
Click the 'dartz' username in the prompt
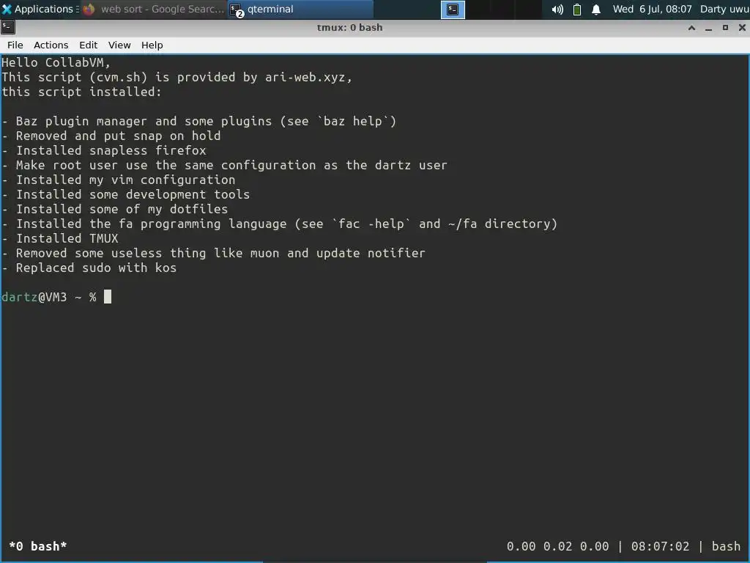click(x=19, y=297)
